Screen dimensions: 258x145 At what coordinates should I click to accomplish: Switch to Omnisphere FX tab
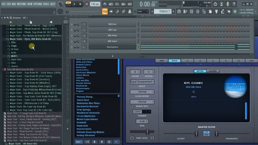pyautogui.click(x=239, y=61)
